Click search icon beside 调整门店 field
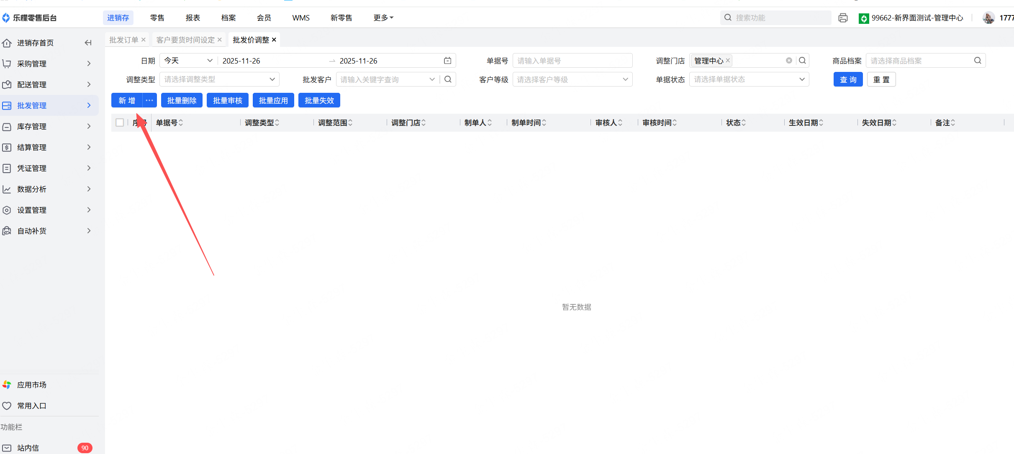Viewport: 1014px width, 454px height. point(802,61)
